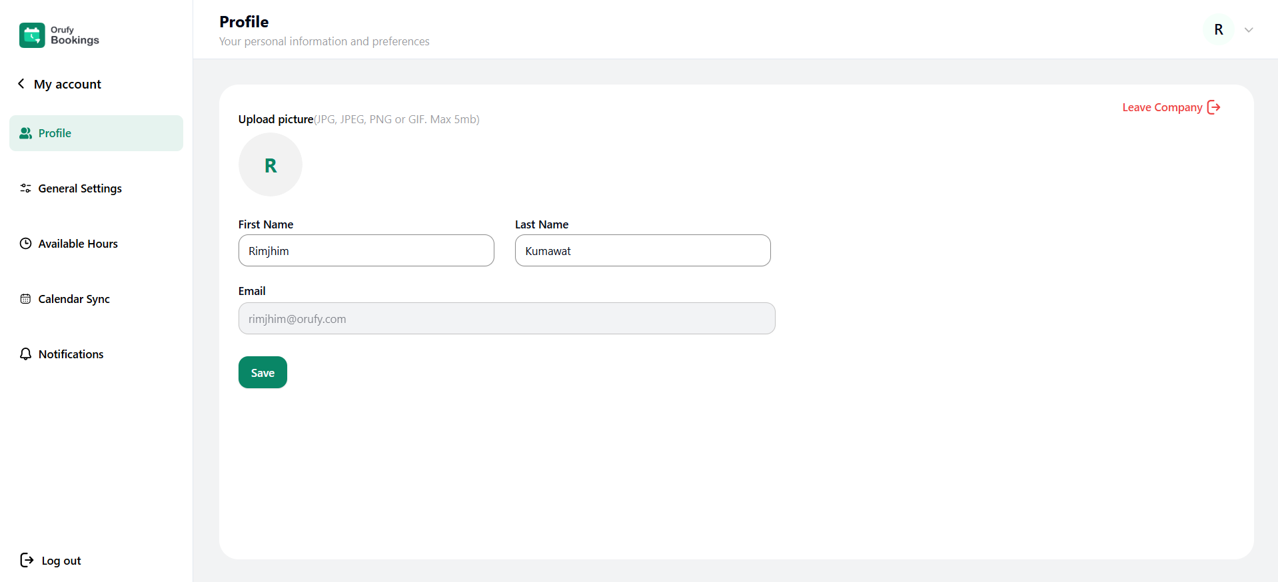This screenshot has width=1278, height=582.
Task: Open the R user avatar in header
Action: [x=1218, y=30]
